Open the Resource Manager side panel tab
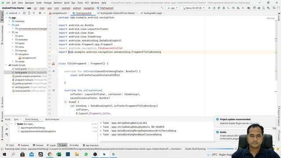This screenshot has height=158, width=281. 2,35
